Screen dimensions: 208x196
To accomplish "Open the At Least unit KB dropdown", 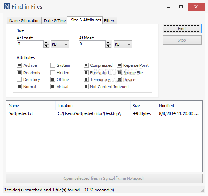I will click(60, 44).
